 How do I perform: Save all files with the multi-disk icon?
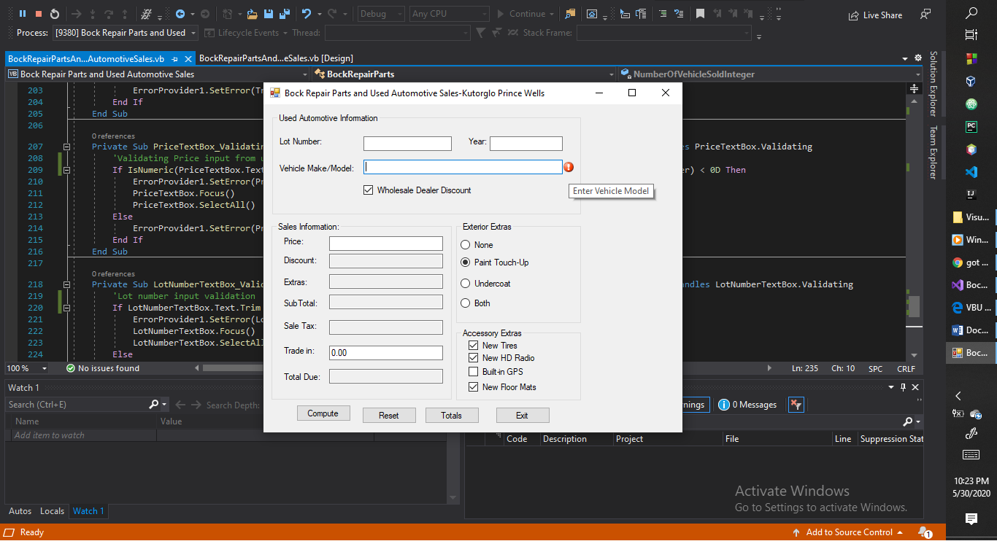coord(284,14)
